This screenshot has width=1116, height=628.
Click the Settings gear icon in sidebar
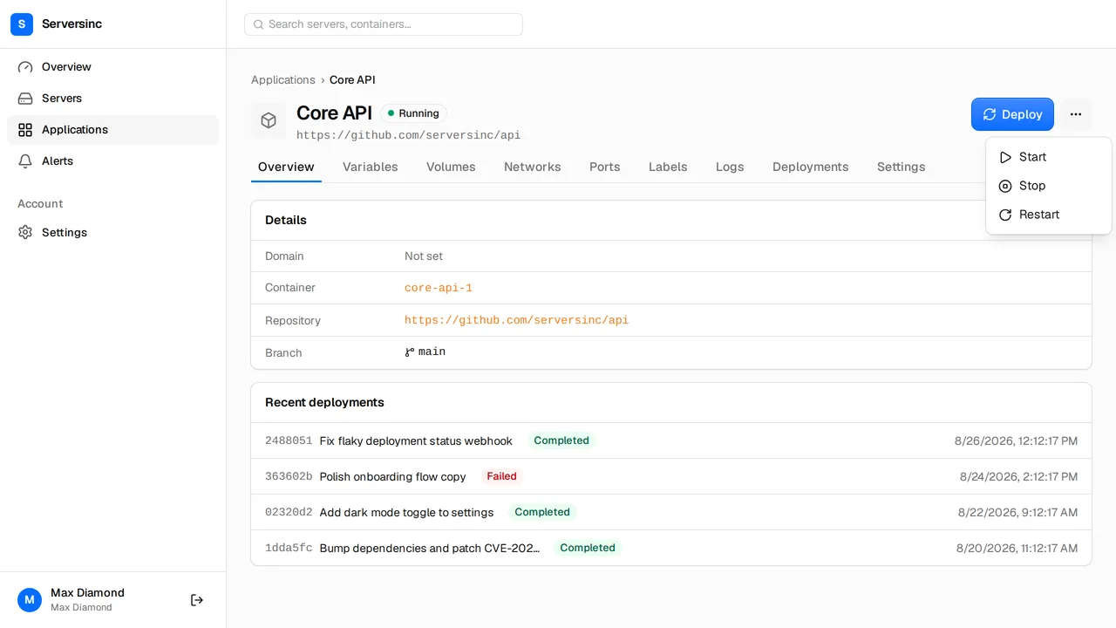pyautogui.click(x=25, y=233)
